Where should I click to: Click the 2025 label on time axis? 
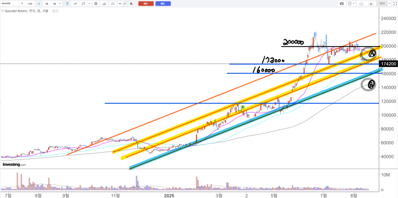[169, 195]
